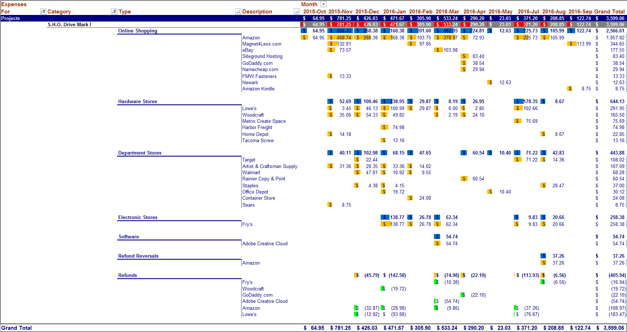The height and width of the screenshot is (332, 627).
Task: Select the Siteground Hosting description
Action: point(262,56)
